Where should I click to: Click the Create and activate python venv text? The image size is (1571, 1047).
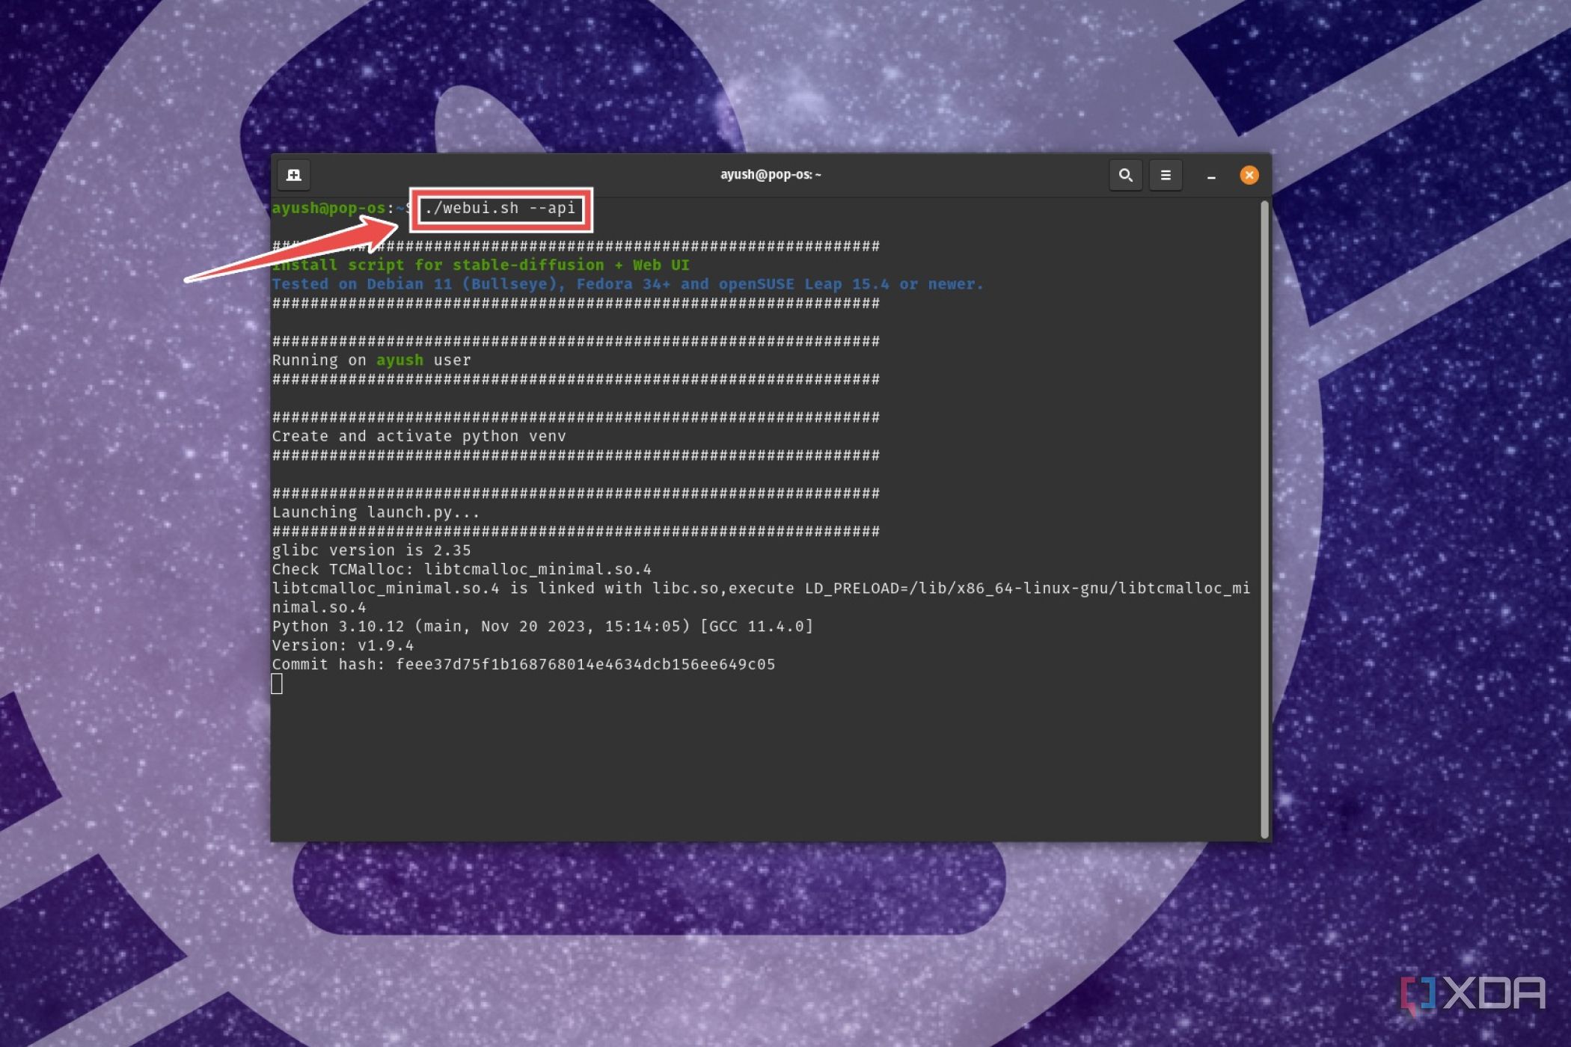419,436
